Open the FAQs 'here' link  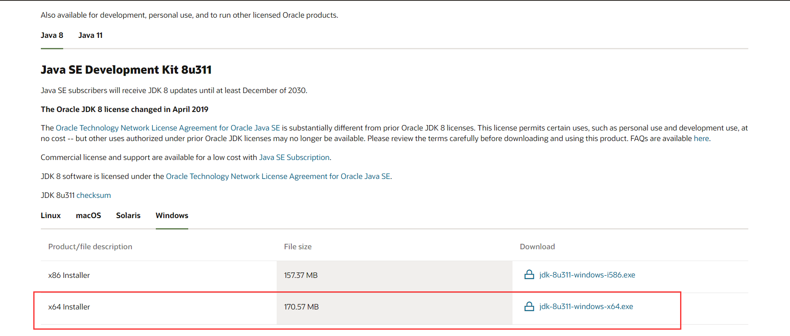tap(701, 139)
